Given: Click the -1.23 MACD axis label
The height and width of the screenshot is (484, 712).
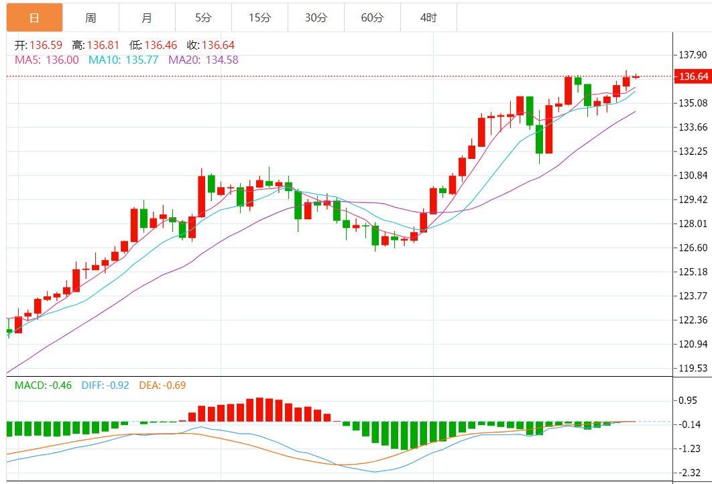Looking at the screenshot, I should [x=689, y=448].
